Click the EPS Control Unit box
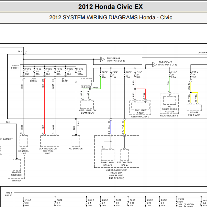Screen dimensions: 207x207 pos(24,141)
